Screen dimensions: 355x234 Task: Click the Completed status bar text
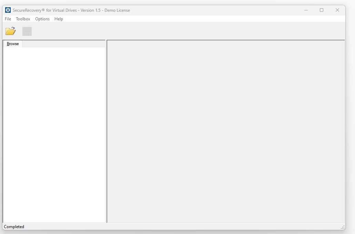(x=14, y=227)
